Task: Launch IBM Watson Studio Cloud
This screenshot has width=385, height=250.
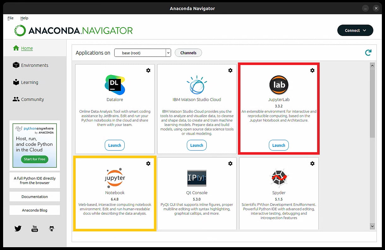Action: (x=197, y=145)
